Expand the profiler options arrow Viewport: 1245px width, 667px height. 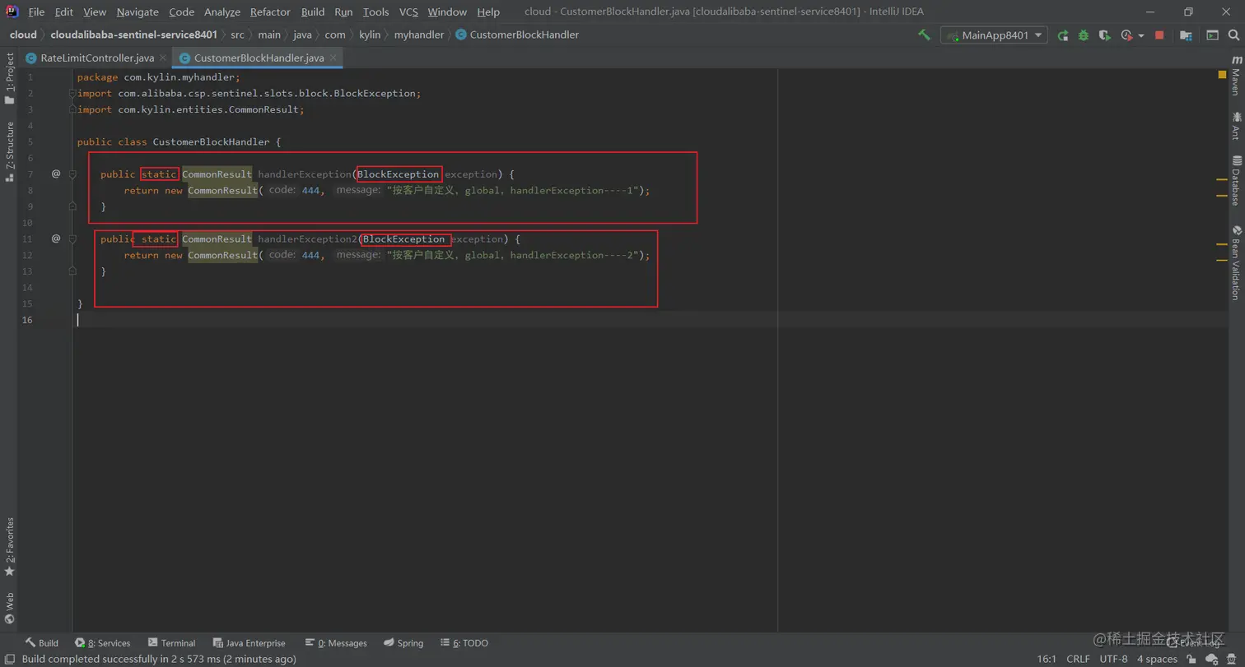tap(1141, 36)
